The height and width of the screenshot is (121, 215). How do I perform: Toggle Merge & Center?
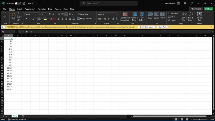point(85,19)
